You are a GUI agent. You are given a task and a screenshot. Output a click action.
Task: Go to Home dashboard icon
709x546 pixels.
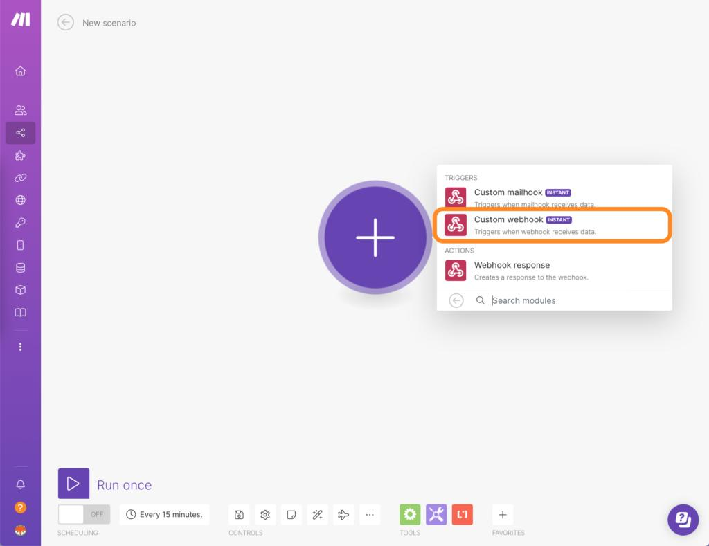(20, 71)
